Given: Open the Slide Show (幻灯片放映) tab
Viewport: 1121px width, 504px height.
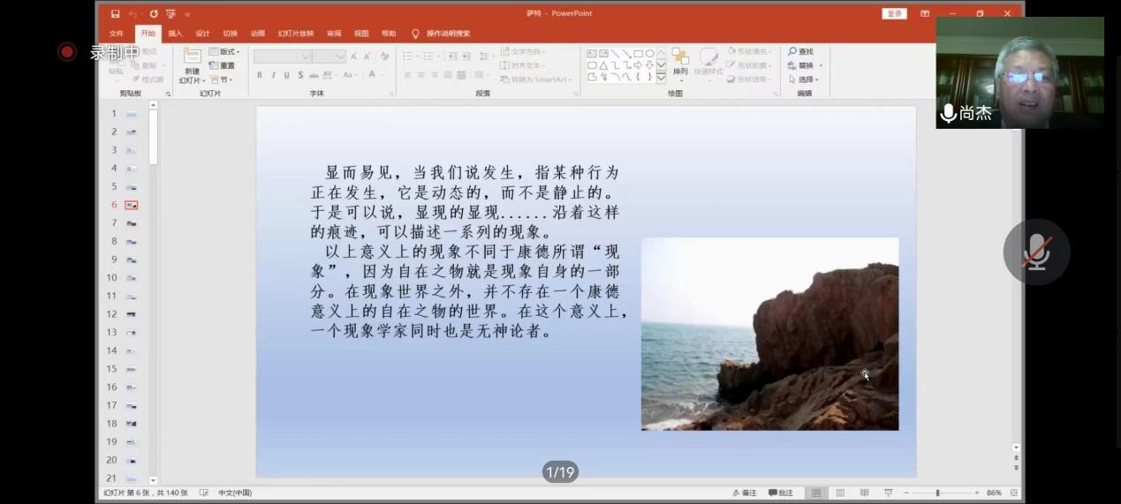Looking at the screenshot, I should (x=295, y=34).
